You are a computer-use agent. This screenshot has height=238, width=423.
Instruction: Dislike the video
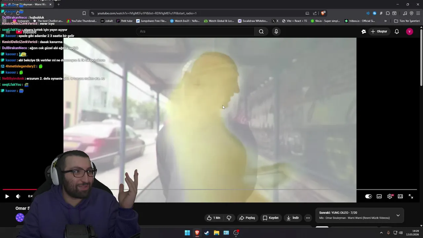pos(229,218)
